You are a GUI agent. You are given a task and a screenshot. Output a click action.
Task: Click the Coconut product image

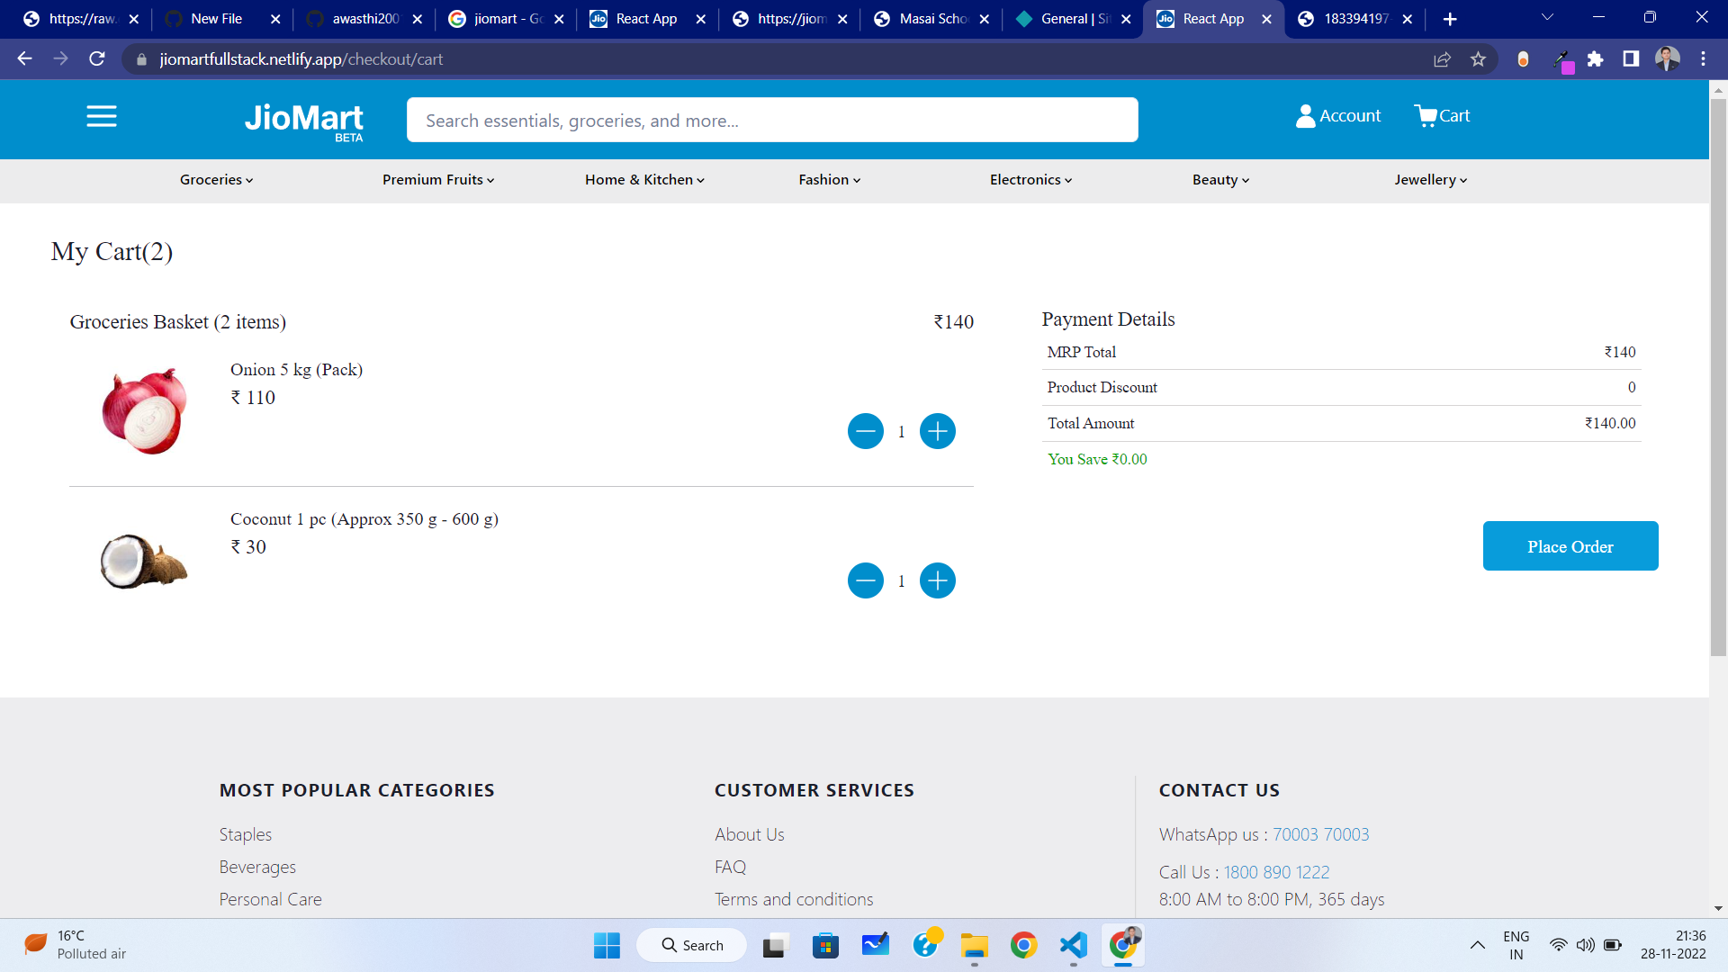(x=144, y=561)
